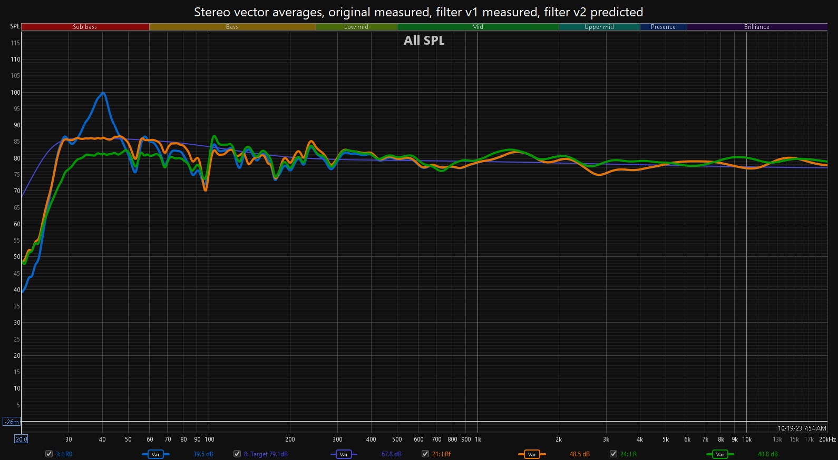Click the 39.5 dB value readout
The image size is (838, 460).
click(x=203, y=454)
